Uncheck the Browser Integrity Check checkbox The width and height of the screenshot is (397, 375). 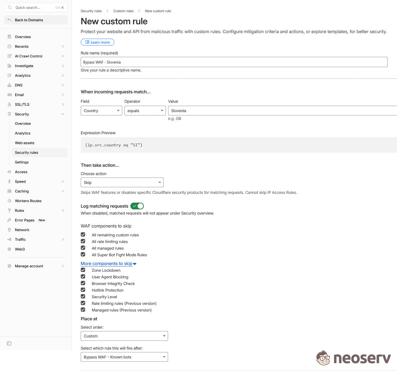pos(83,283)
